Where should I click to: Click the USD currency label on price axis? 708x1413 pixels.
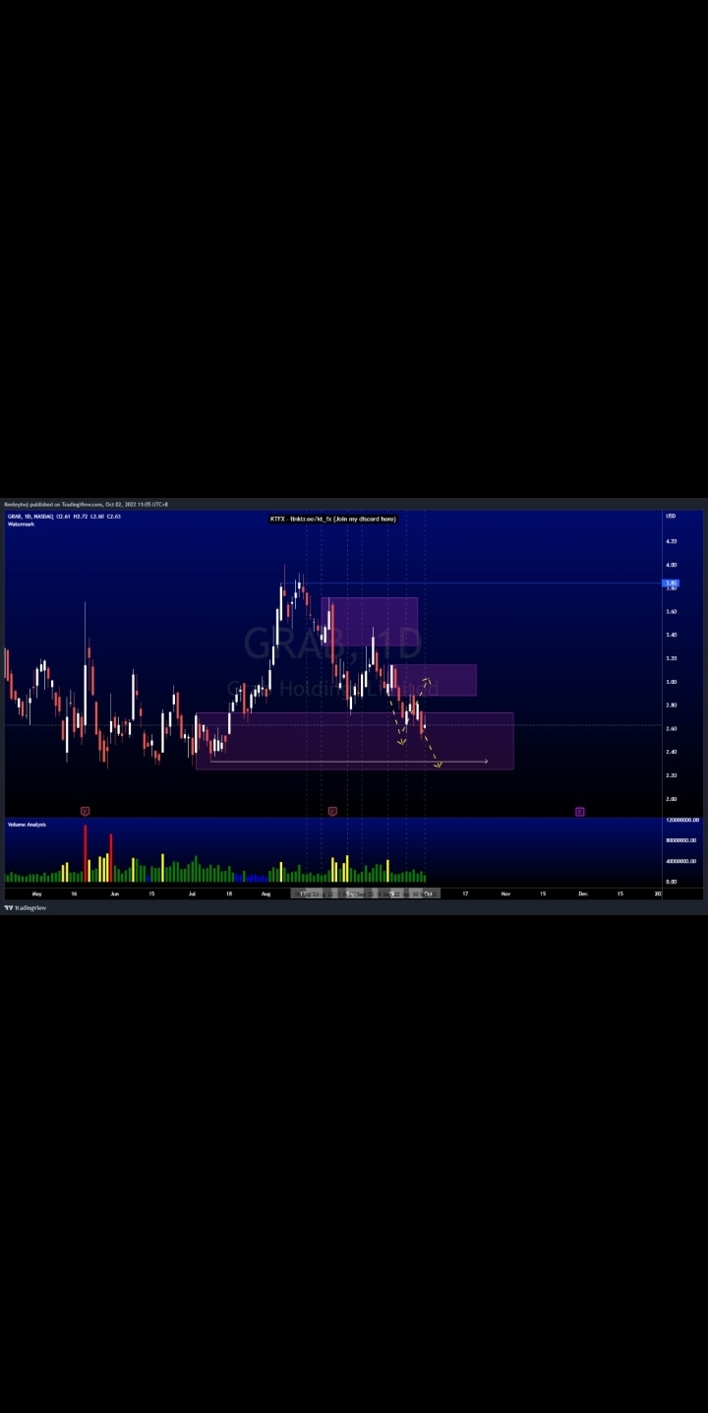click(x=671, y=517)
